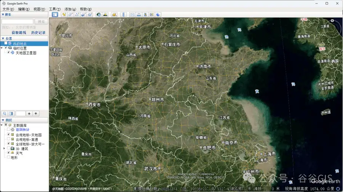Click the north compass indicator on the map
Viewport: 343px width, 192px height.
coord(332,21)
